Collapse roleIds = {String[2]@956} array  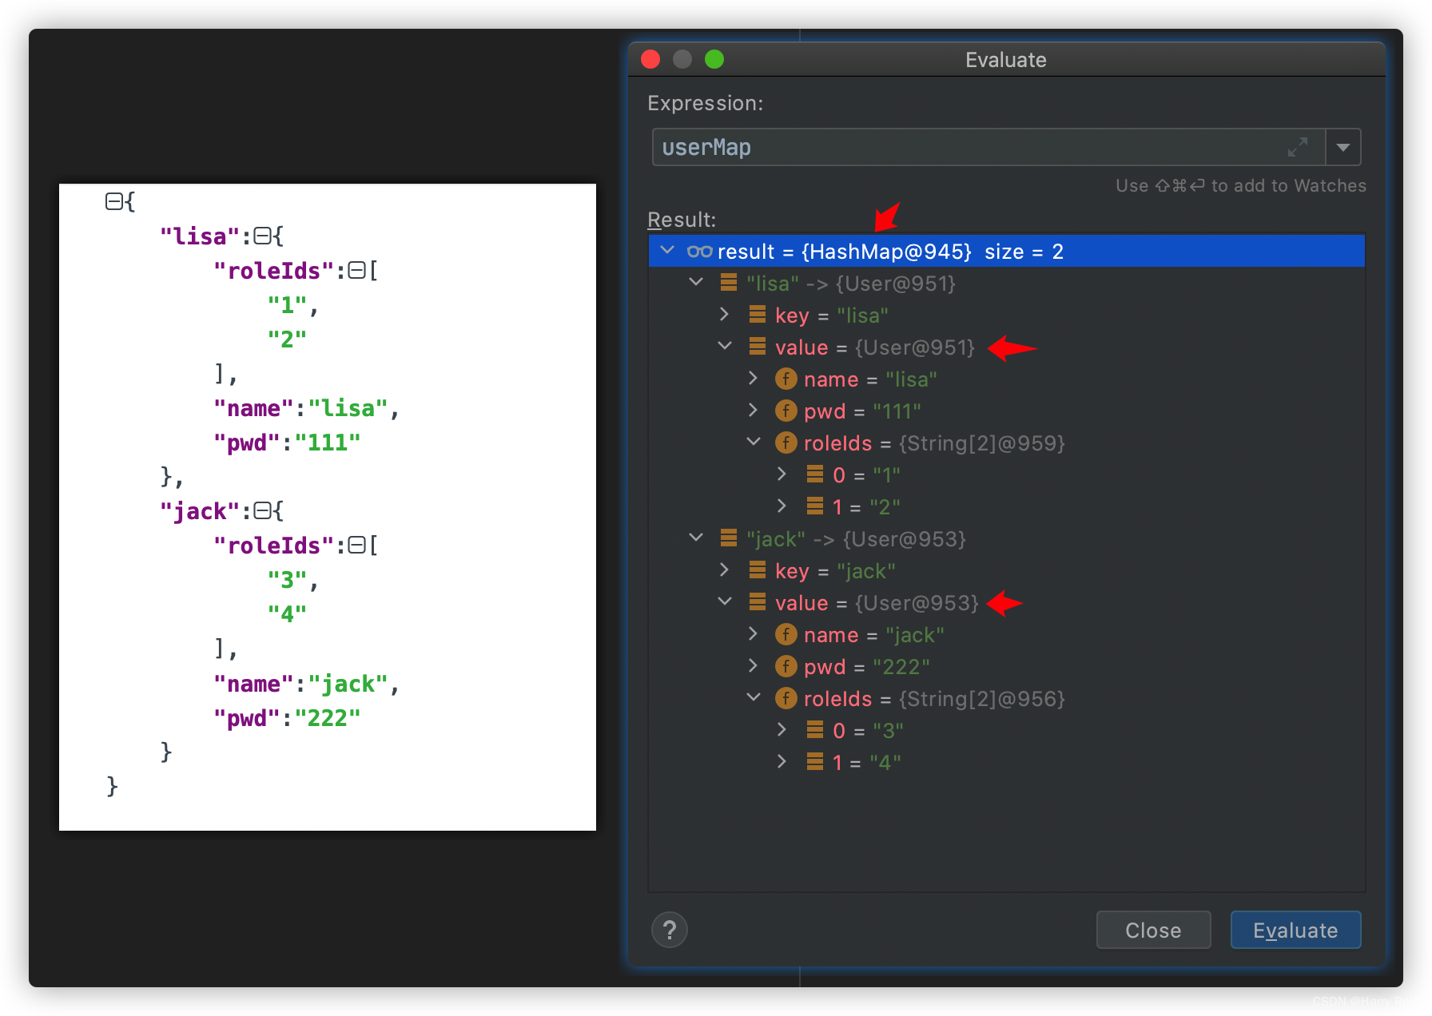pyautogui.click(x=754, y=698)
